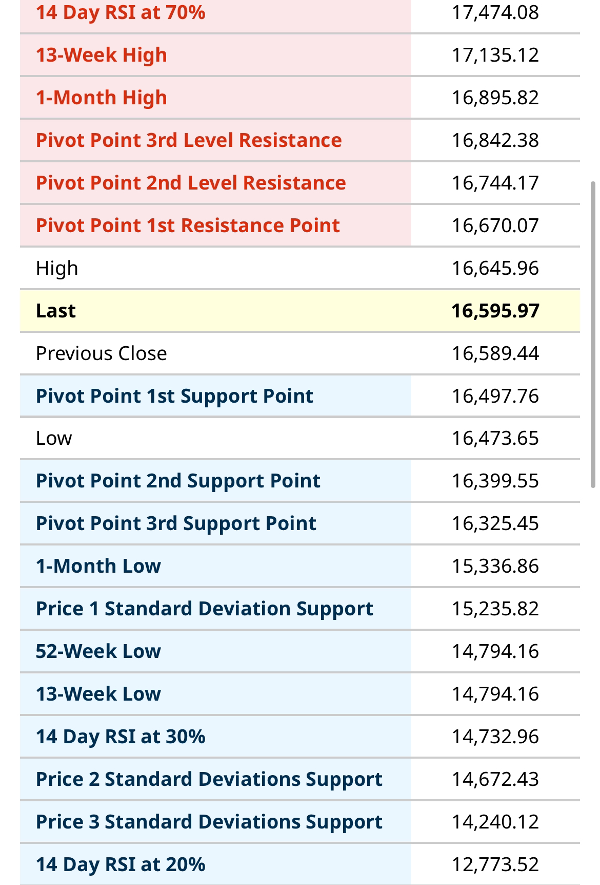This screenshot has width=600, height=885.
Task: Click Pivot Point 2nd Support Point label
Action: tap(178, 481)
